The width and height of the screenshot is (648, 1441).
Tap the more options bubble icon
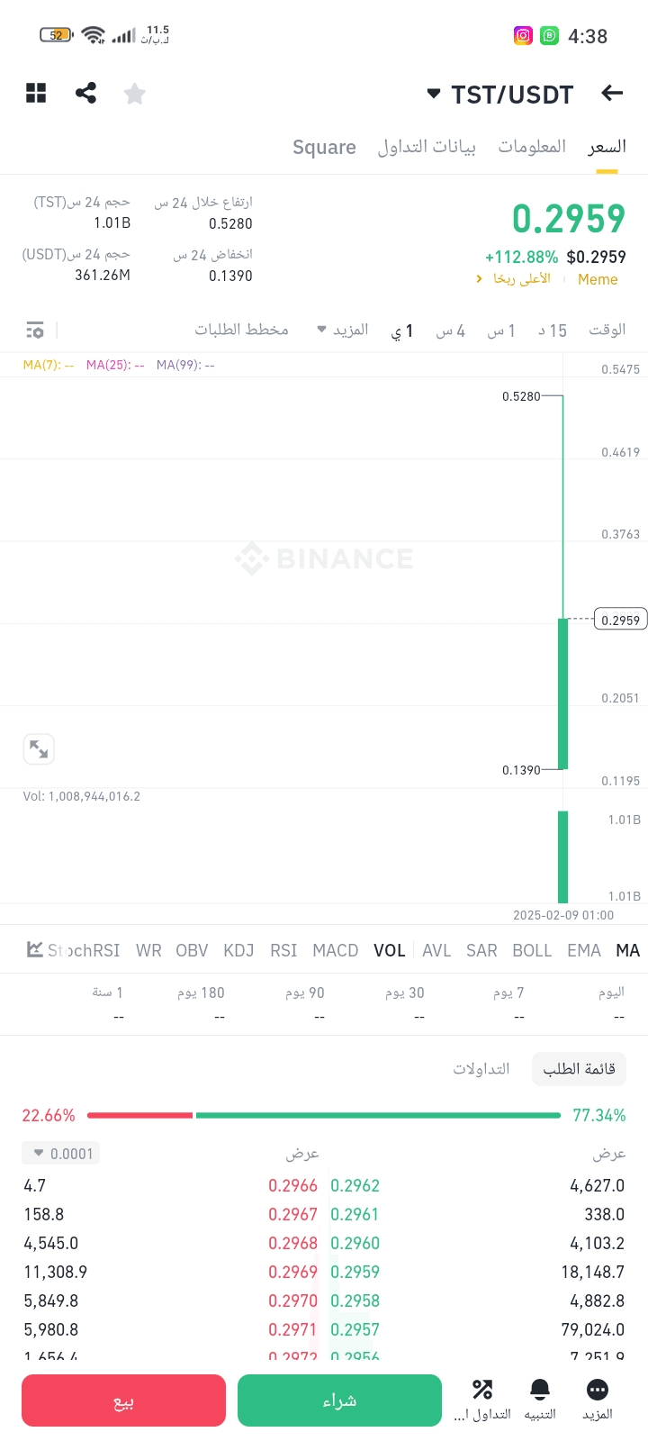[x=597, y=1398]
